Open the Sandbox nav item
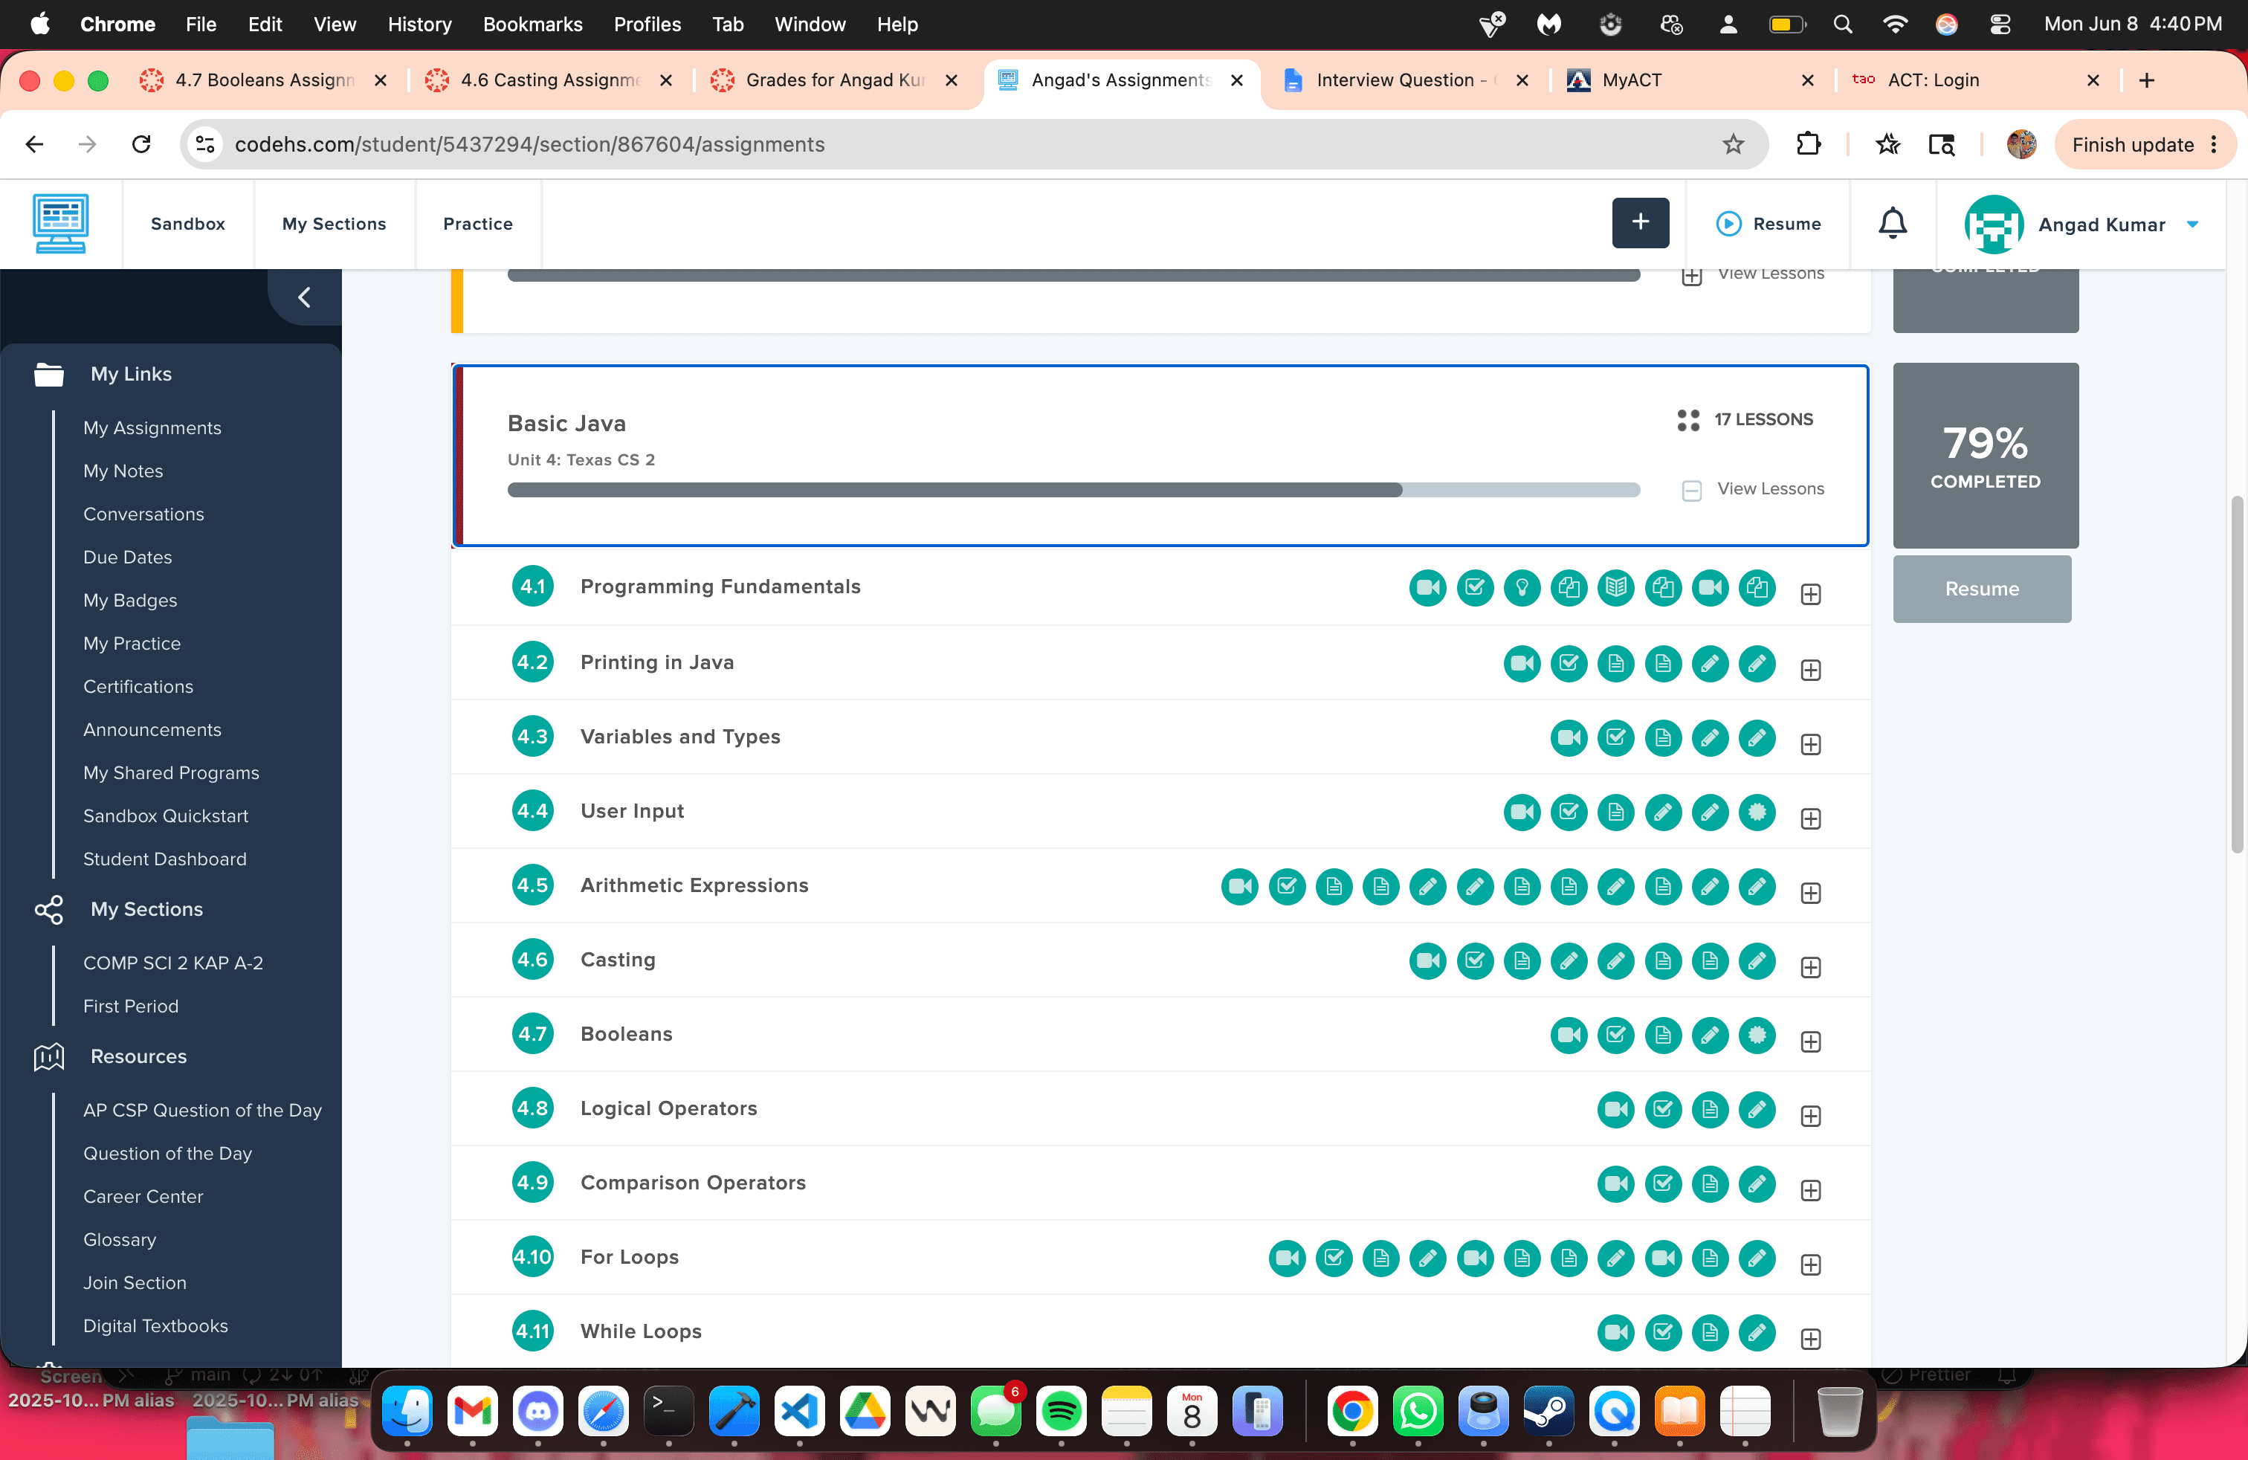Image resolution: width=2248 pixels, height=1460 pixels. tap(188, 224)
